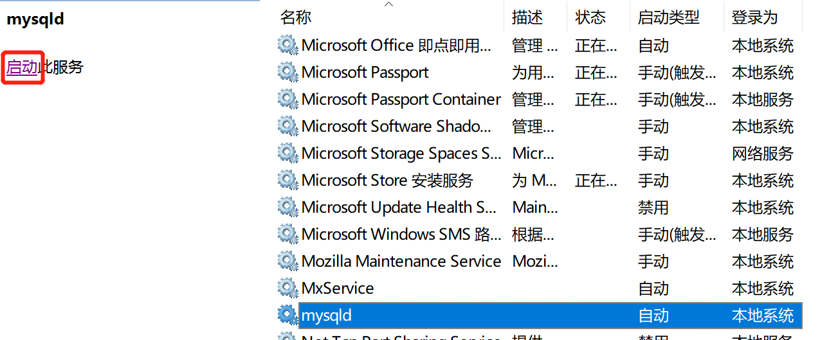Screen dimensions: 829x340
Task: Sort by the 名称 column header
Action: point(296,17)
